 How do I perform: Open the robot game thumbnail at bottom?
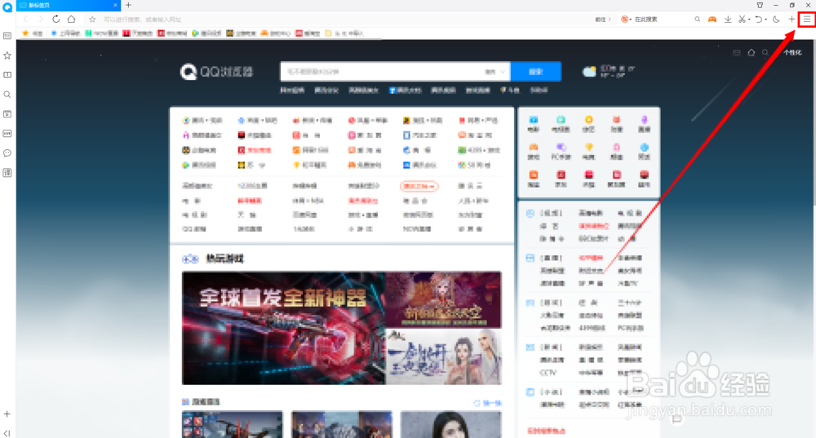pos(232,424)
